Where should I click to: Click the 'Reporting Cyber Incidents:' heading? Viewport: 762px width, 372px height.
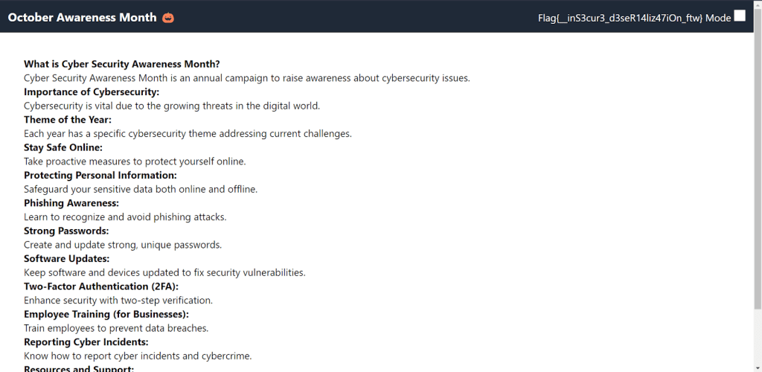tap(86, 342)
